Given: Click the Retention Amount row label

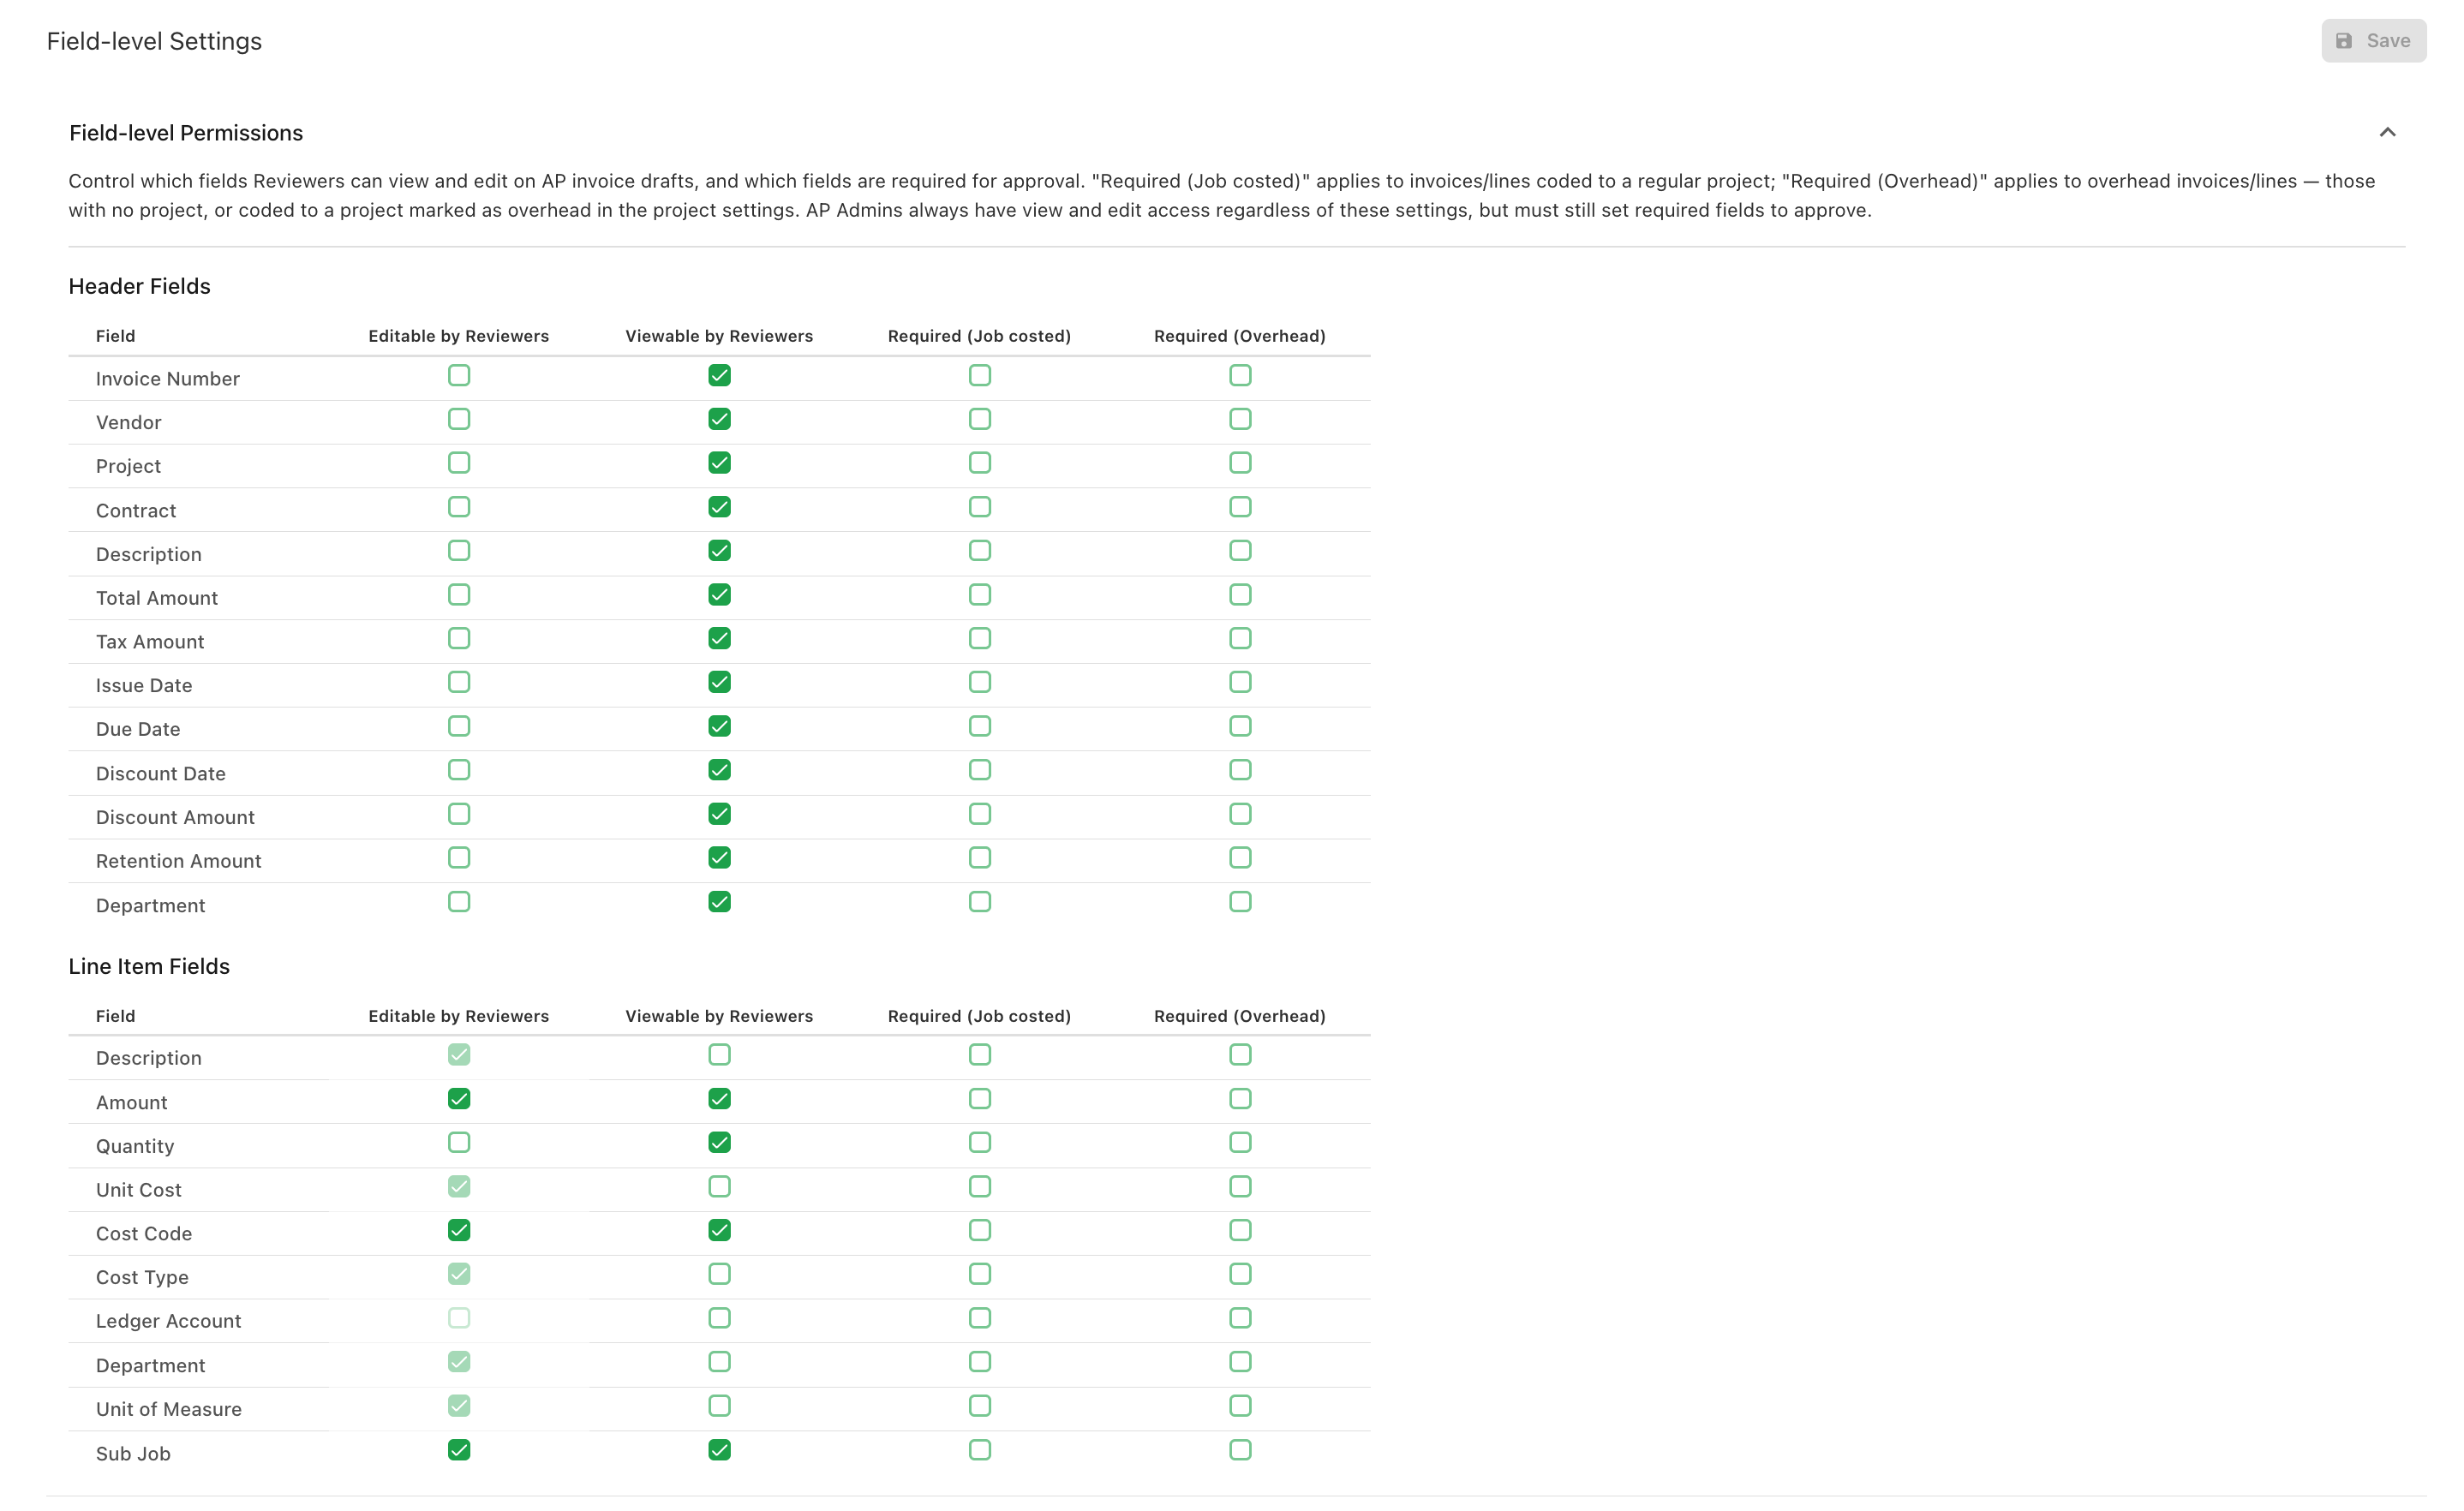Looking at the screenshot, I should [x=178, y=861].
